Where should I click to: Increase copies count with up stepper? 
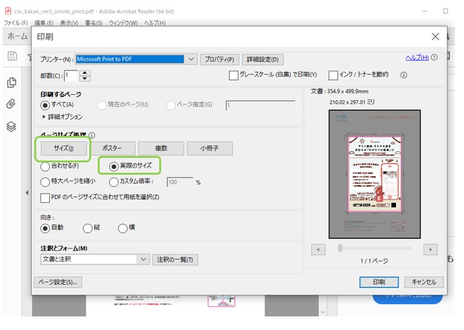(85, 73)
